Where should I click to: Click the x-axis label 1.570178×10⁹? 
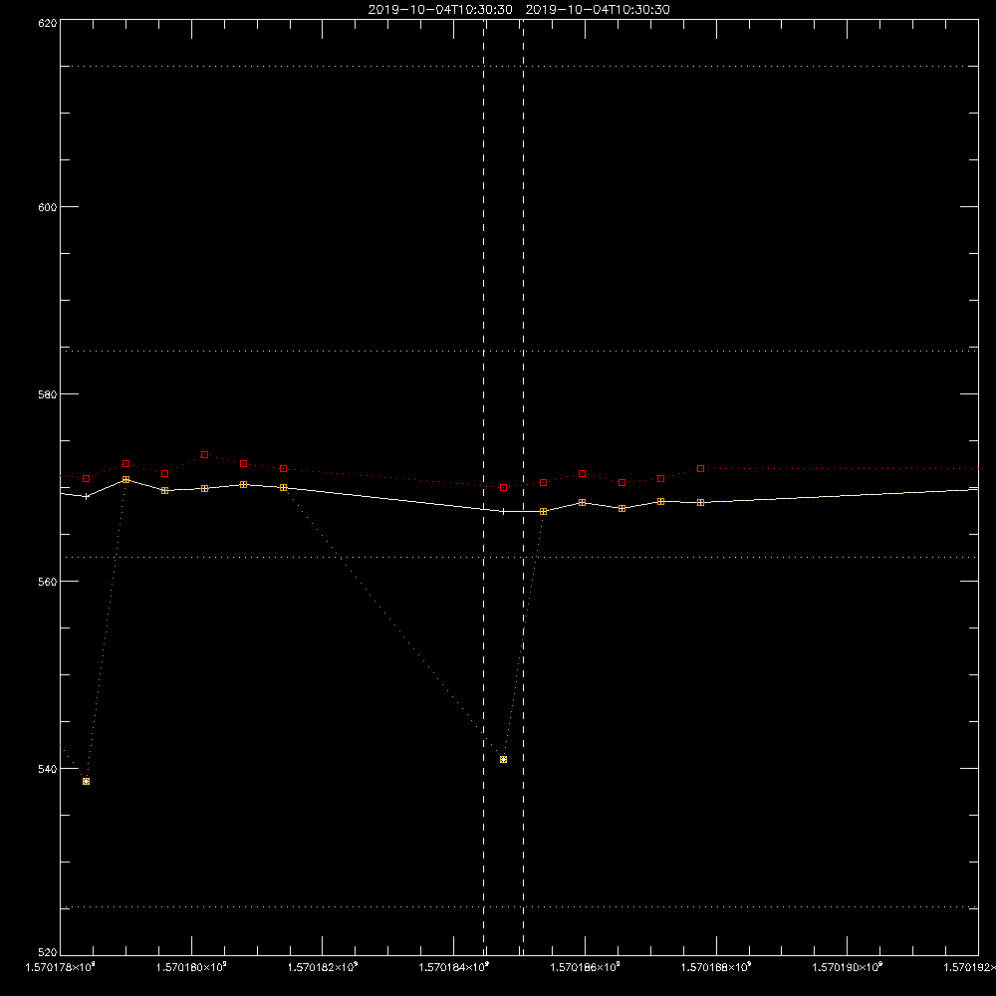click(x=61, y=967)
